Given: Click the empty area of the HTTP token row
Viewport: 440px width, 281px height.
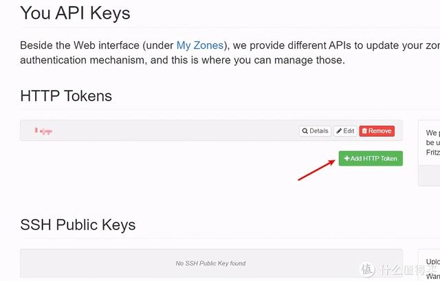Looking at the screenshot, I should point(174,131).
